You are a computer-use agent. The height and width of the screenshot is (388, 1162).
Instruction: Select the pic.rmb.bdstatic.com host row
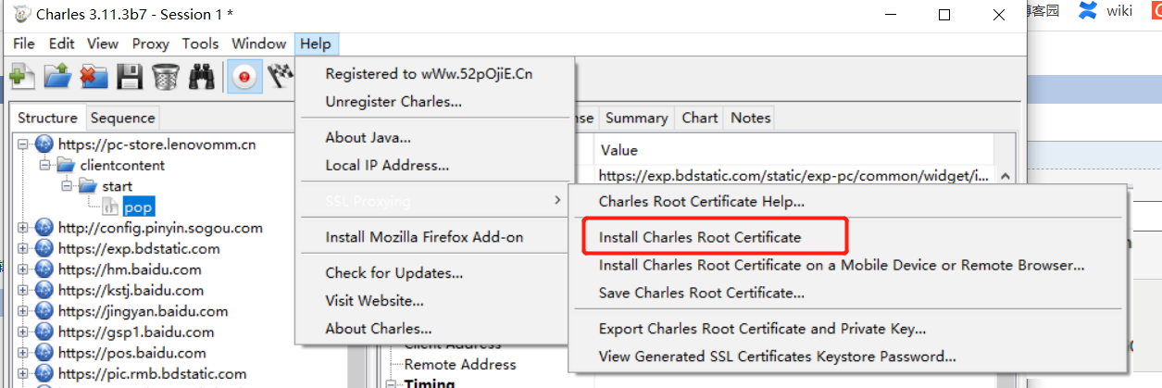click(x=152, y=374)
